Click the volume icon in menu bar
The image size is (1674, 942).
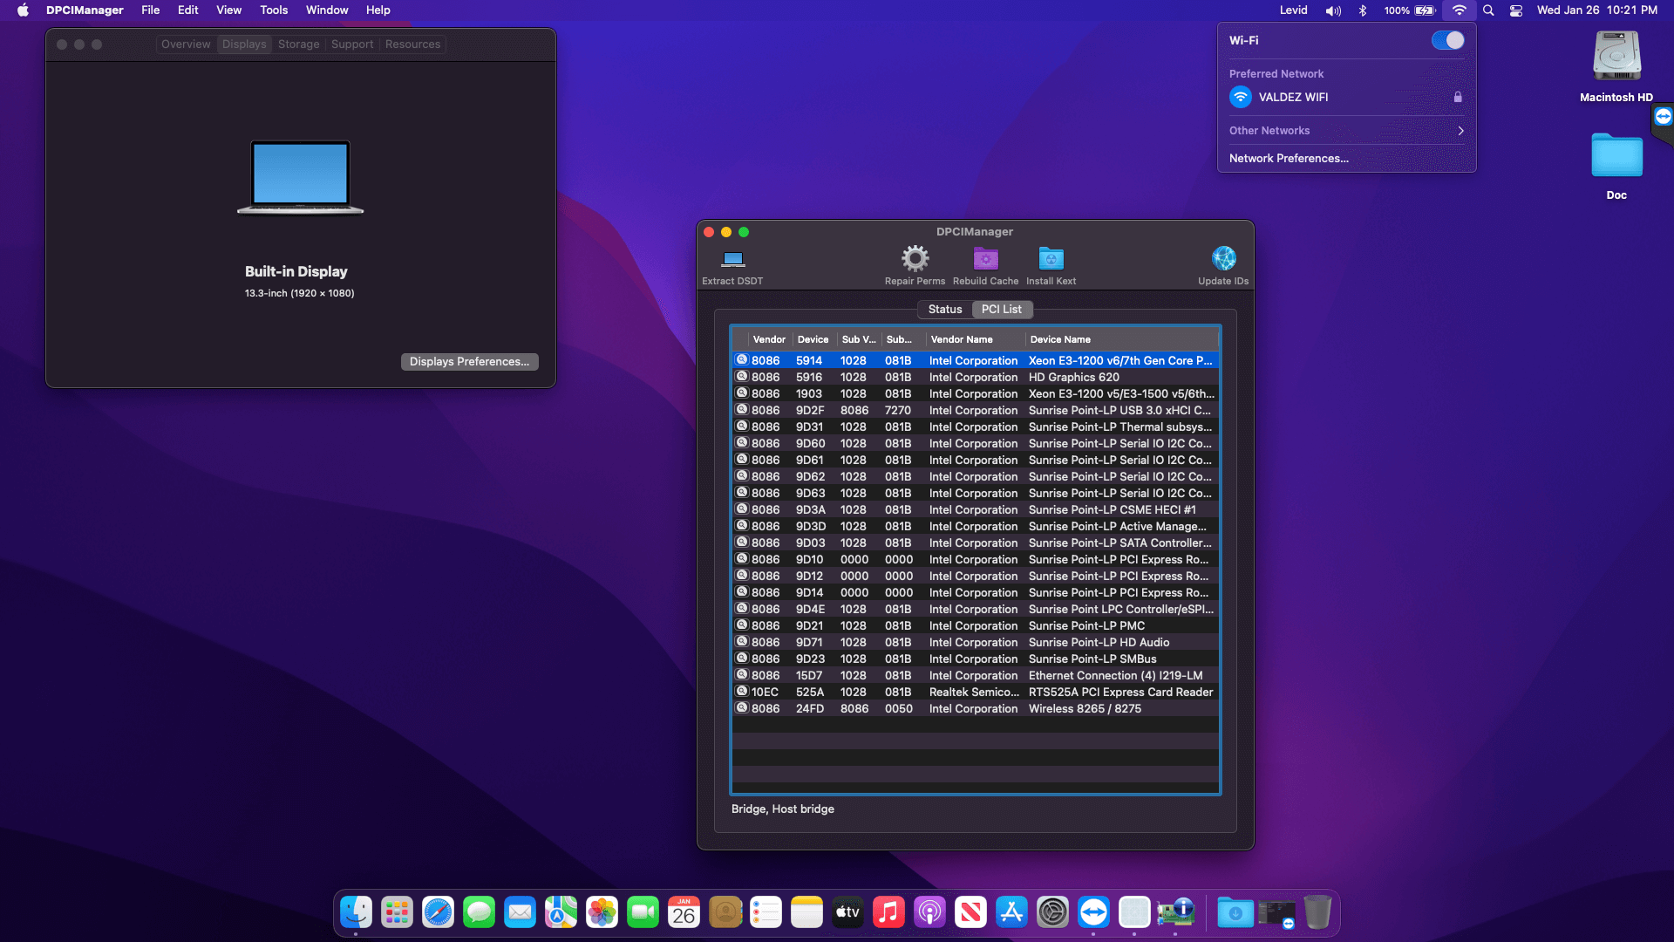(1333, 10)
